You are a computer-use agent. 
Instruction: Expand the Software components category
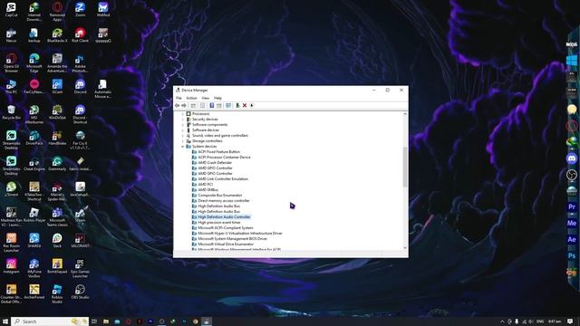click(x=183, y=125)
